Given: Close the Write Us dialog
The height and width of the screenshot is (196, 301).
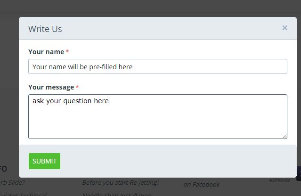Looking at the screenshot, I should [x=285, y=28].
